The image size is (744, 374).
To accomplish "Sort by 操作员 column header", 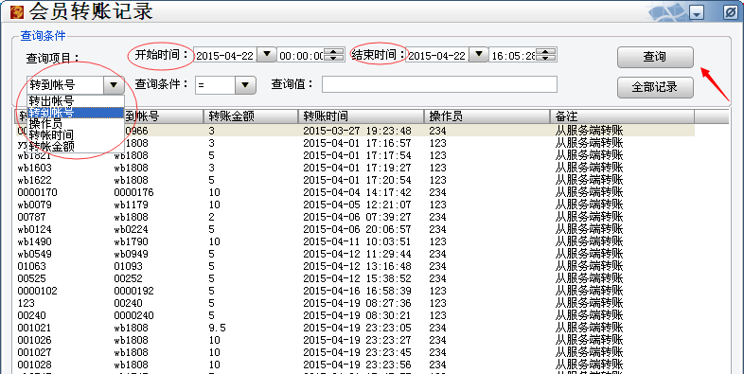I will pyautogui.click(x=487, y=116).
